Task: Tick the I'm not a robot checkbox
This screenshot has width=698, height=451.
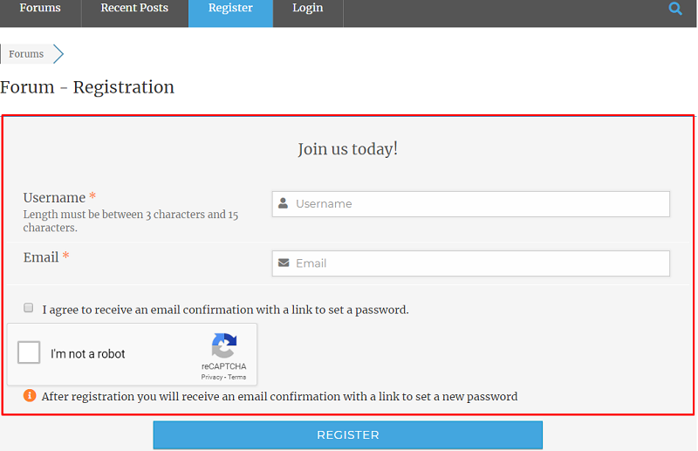Action: pos(29,352)
